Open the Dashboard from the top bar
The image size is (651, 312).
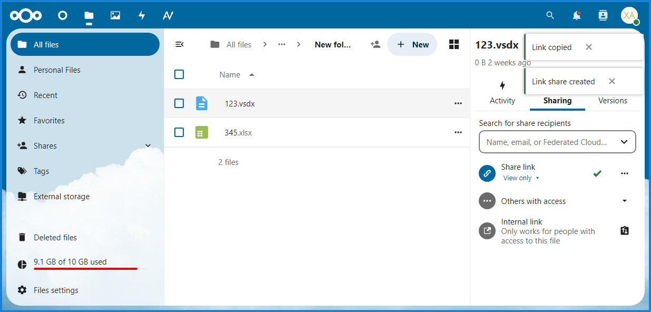[63, 15]
